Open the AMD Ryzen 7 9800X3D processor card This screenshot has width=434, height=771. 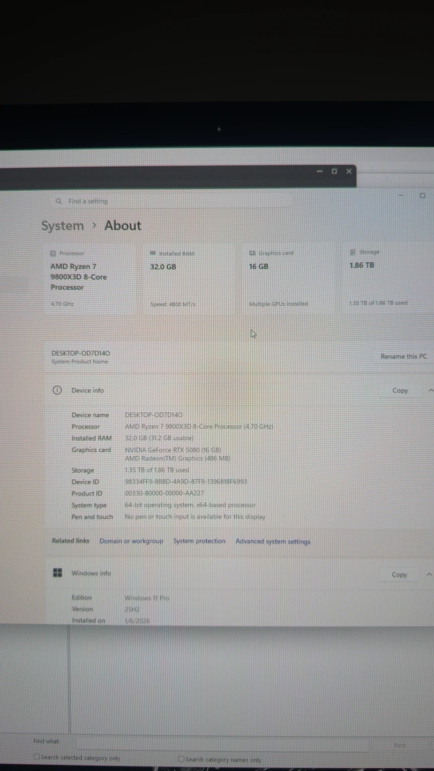[89, 278]
